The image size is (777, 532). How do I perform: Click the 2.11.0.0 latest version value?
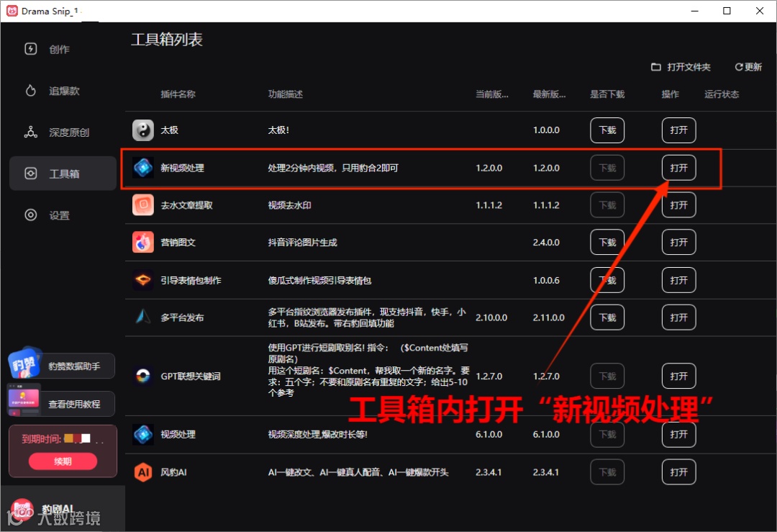click(x=548, y=317)
